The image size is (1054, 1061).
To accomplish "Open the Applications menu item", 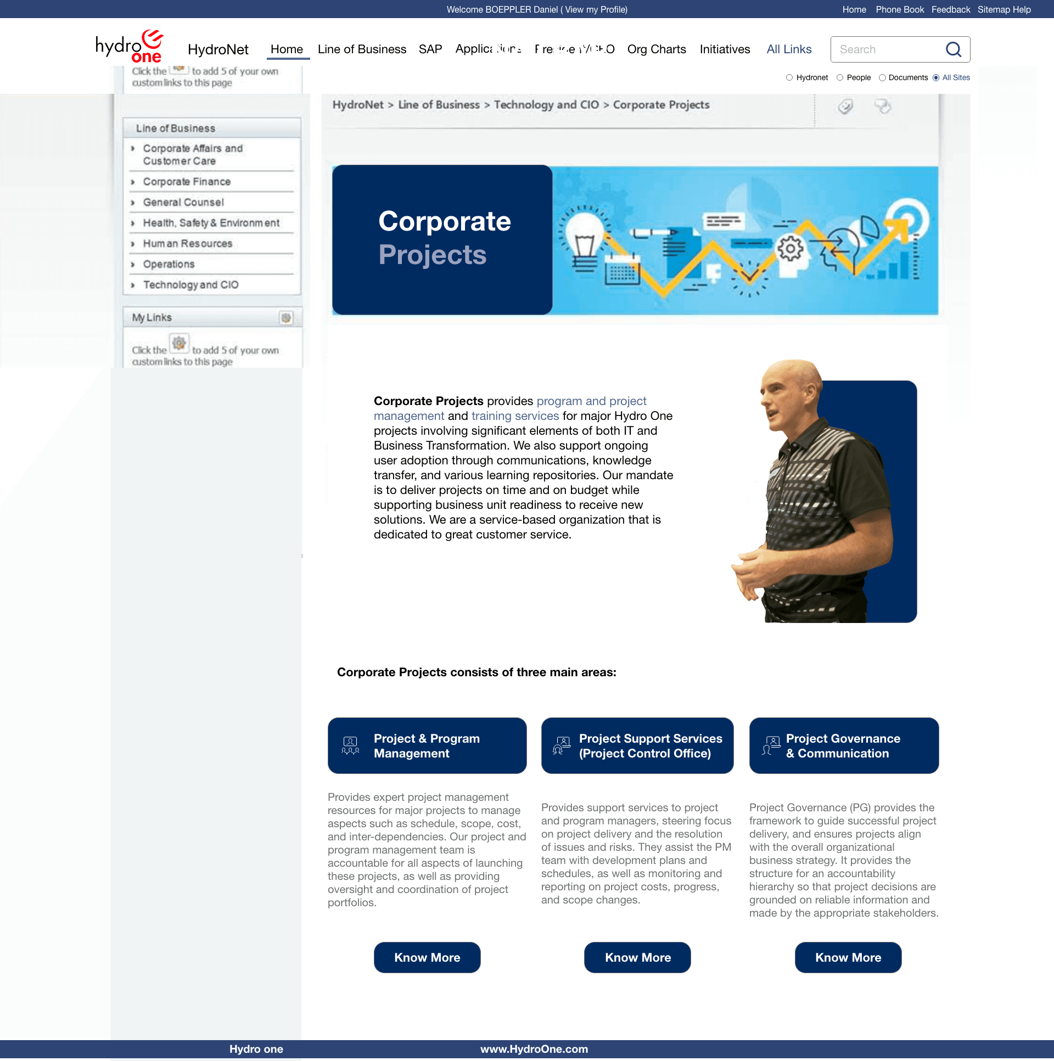I will [x=488, y=49].
